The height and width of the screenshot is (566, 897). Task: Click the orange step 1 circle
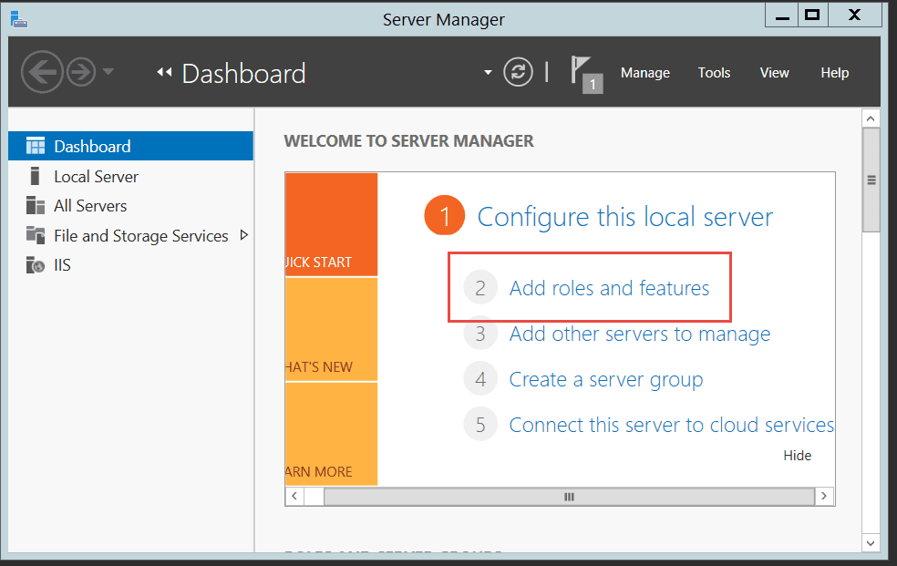tap(445, 215)
